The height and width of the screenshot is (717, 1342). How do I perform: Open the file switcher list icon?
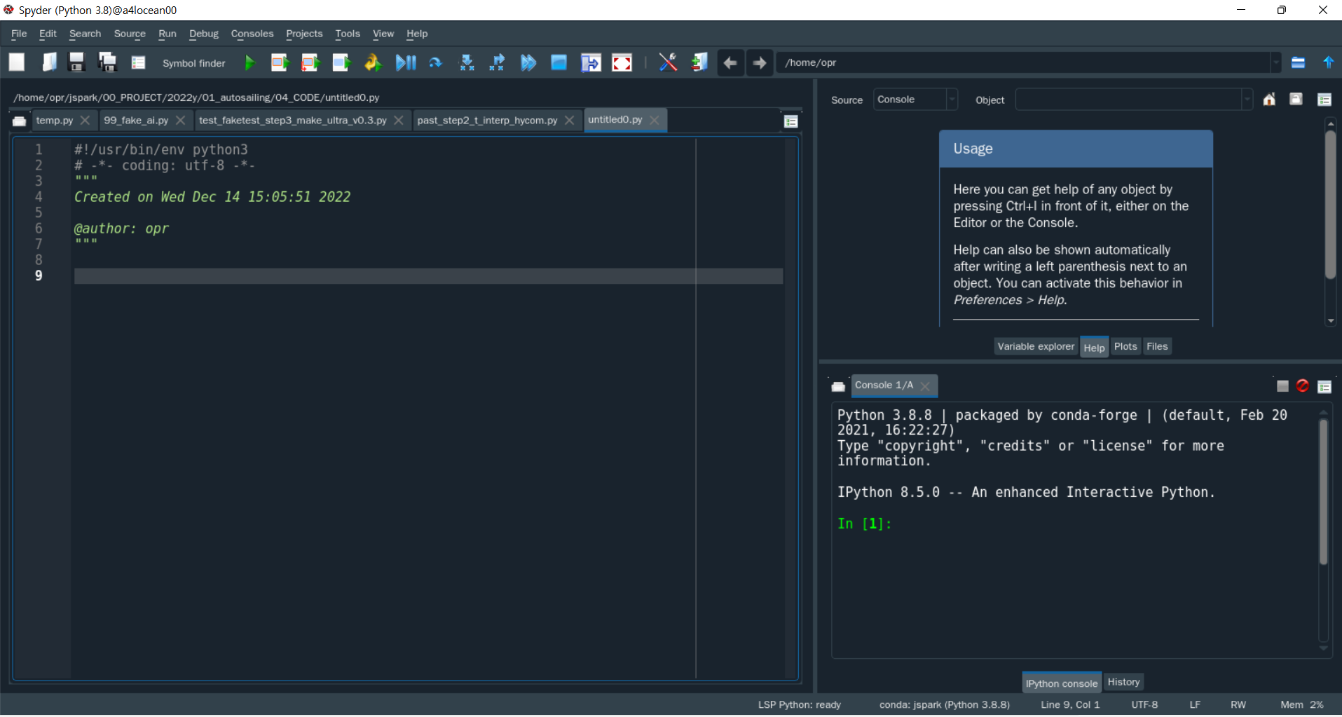138,62
